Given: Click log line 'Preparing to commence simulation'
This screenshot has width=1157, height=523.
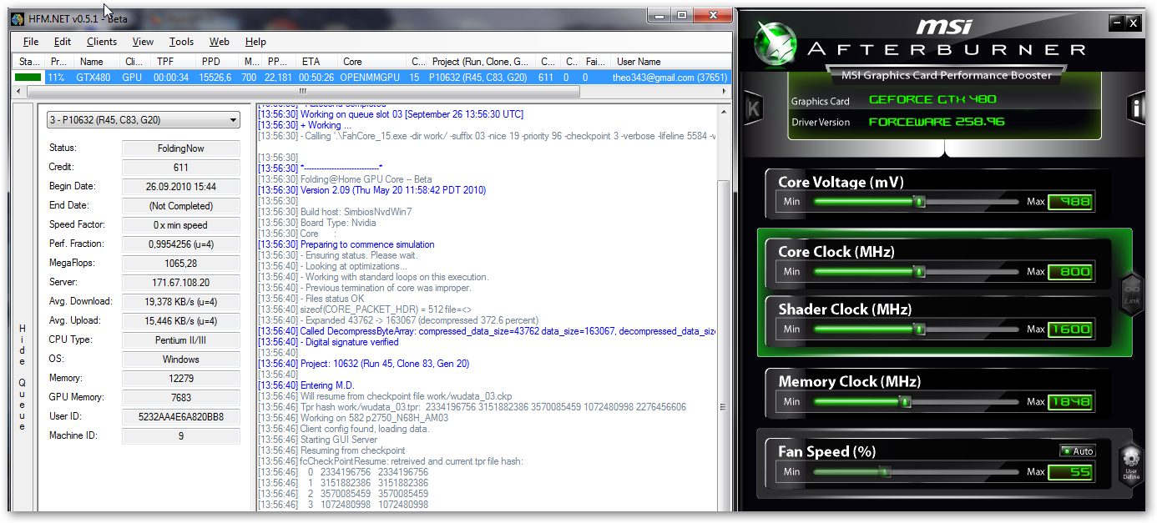Looking at the screenshot, I should [346, 244].
